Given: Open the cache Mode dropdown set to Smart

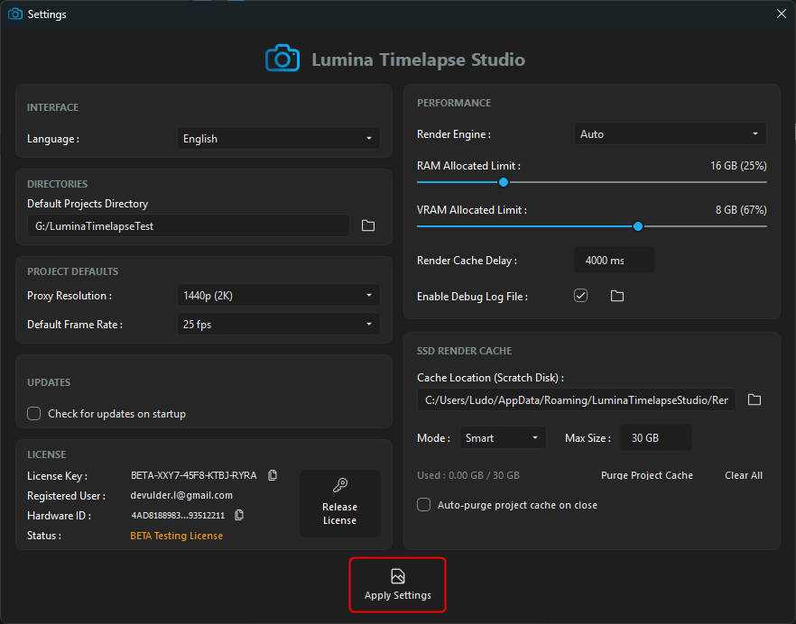Looking at the screenshot, I should (503, 438).
